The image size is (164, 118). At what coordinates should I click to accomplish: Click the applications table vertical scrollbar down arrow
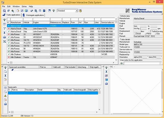[x=116, y=60]
